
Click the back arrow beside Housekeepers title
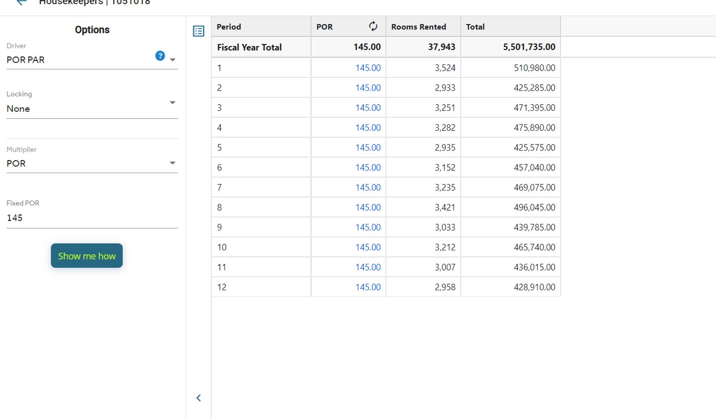(21, 2)
